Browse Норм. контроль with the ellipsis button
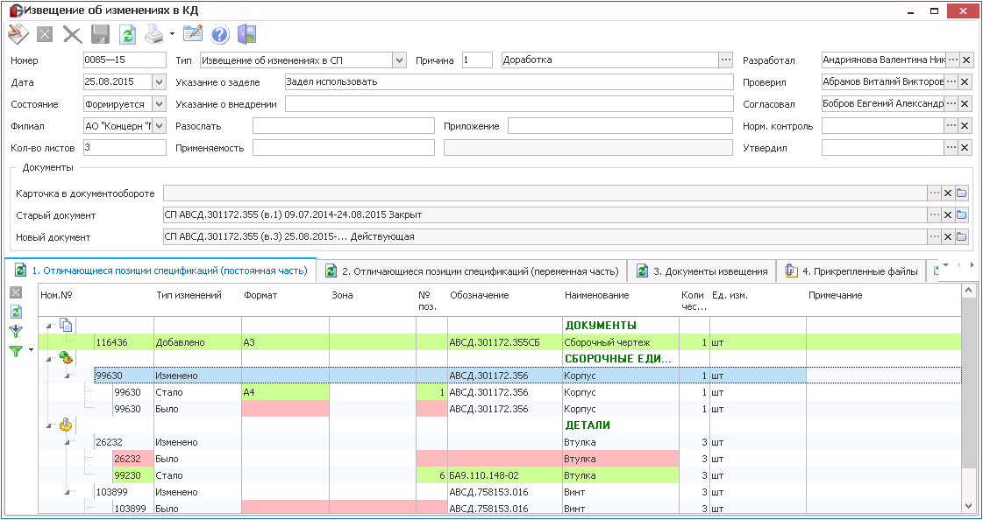The height and width of the screenshot is (520, 983). [x=952, y=126]
